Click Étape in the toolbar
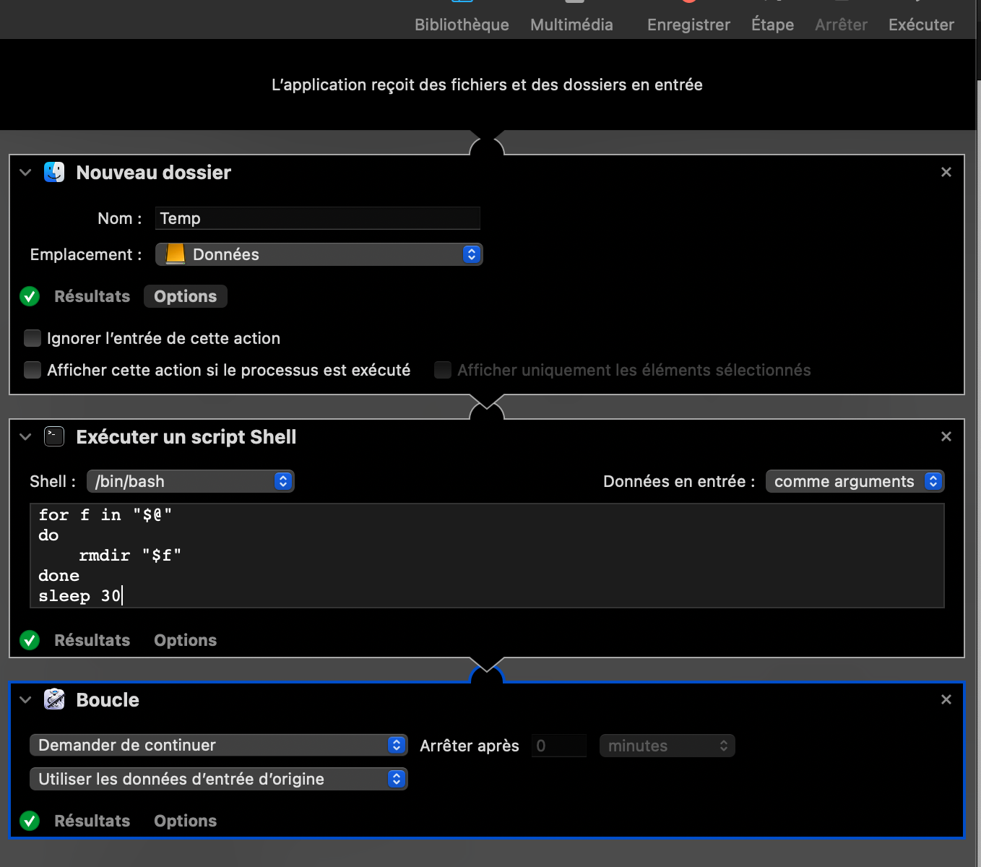 click(x=772, y=25)
